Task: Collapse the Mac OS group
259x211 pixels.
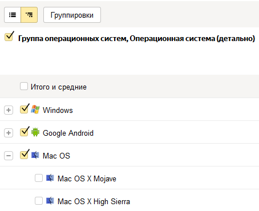Action: coord(9,156)
